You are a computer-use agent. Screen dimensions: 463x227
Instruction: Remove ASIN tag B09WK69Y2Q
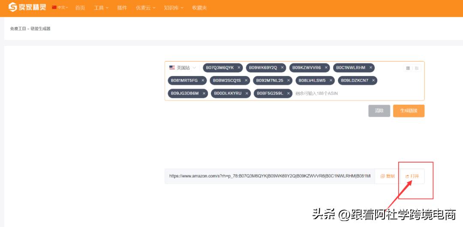[282, 68]
